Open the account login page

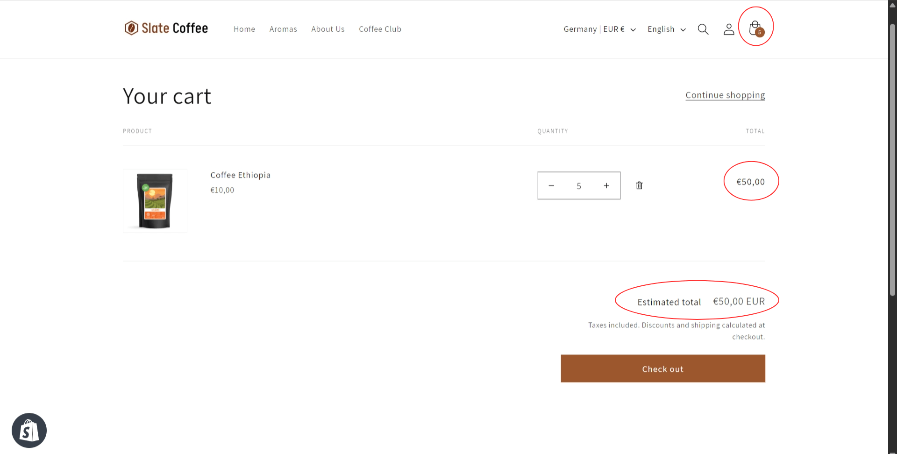point(729,29)
